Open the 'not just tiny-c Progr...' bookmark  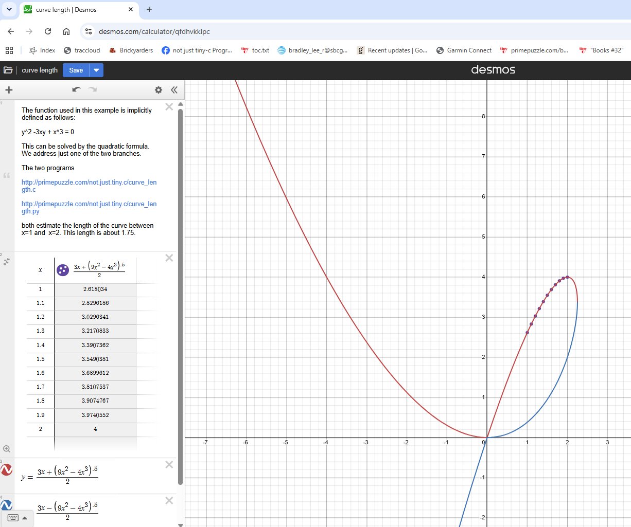click(x=197, y=50)
